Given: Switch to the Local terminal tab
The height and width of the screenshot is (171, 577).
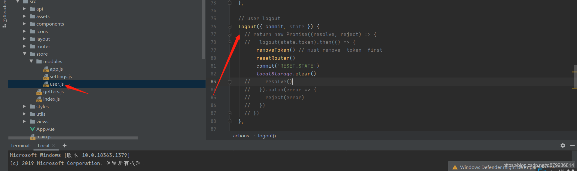Looking at the screenshot, I should tap(44, 145).
